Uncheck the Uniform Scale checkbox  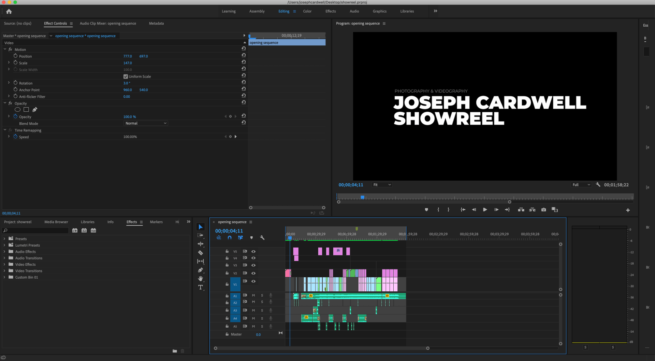pos(126,77)
